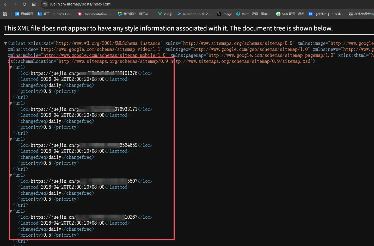Select the lastmod line under URL ending 076933171
The image size is (374, 246).
[74, 115]
